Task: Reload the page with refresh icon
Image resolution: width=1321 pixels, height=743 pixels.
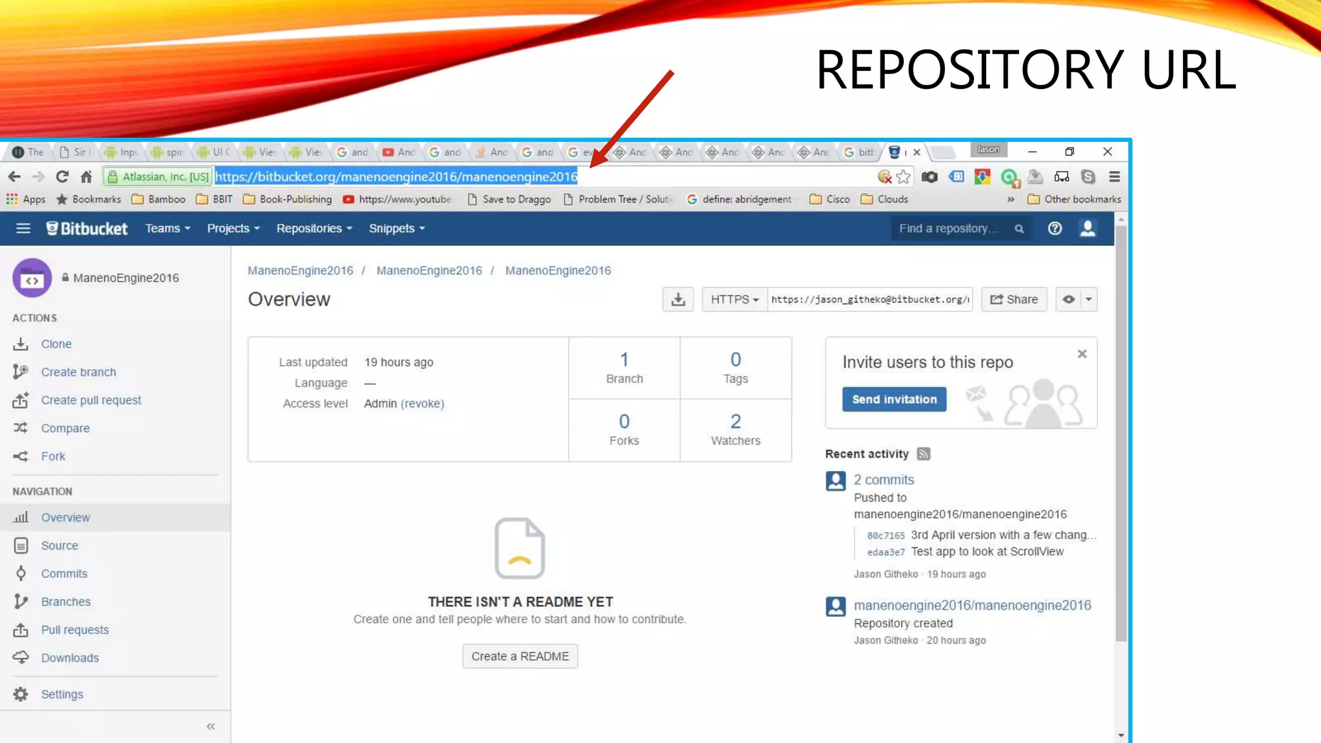Action: point(62,177)
